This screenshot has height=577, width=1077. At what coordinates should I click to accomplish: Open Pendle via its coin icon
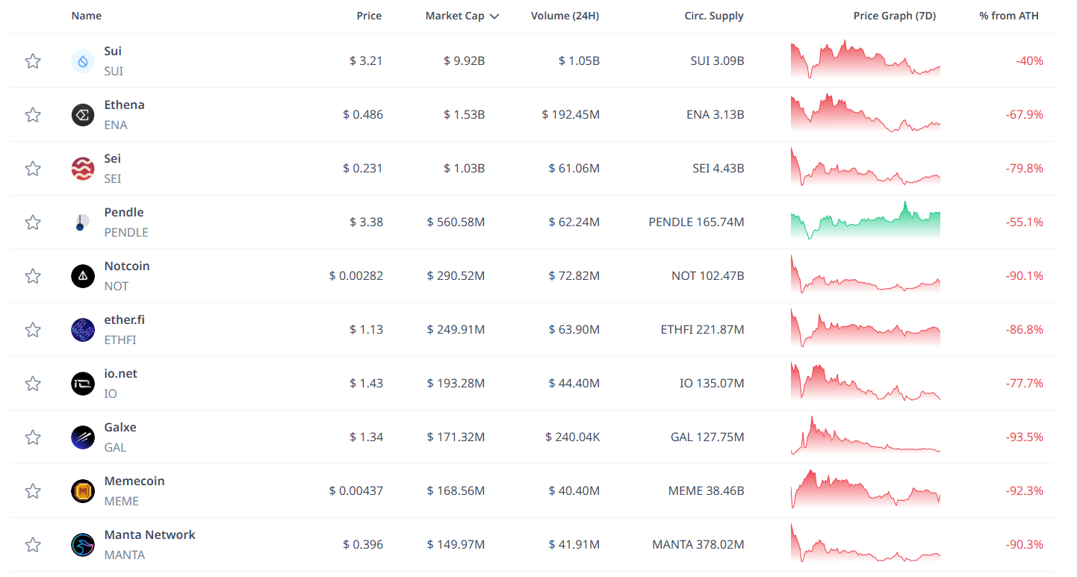(82, 222)
